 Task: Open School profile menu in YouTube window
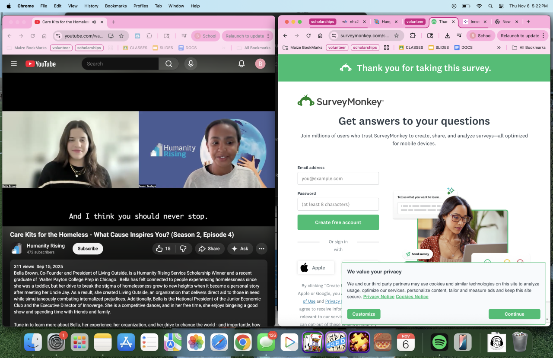click(x=205, y=36)
